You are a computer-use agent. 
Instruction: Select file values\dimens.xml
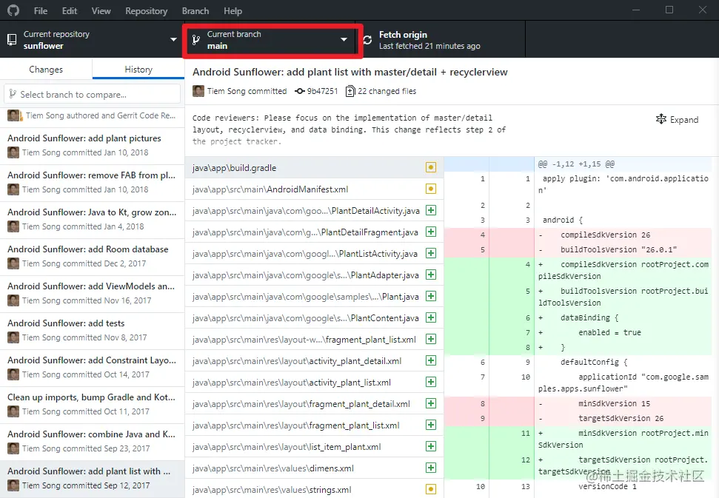314,468
